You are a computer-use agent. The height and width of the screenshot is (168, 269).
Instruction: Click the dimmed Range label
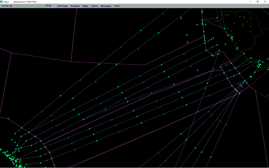click(41, 6)
